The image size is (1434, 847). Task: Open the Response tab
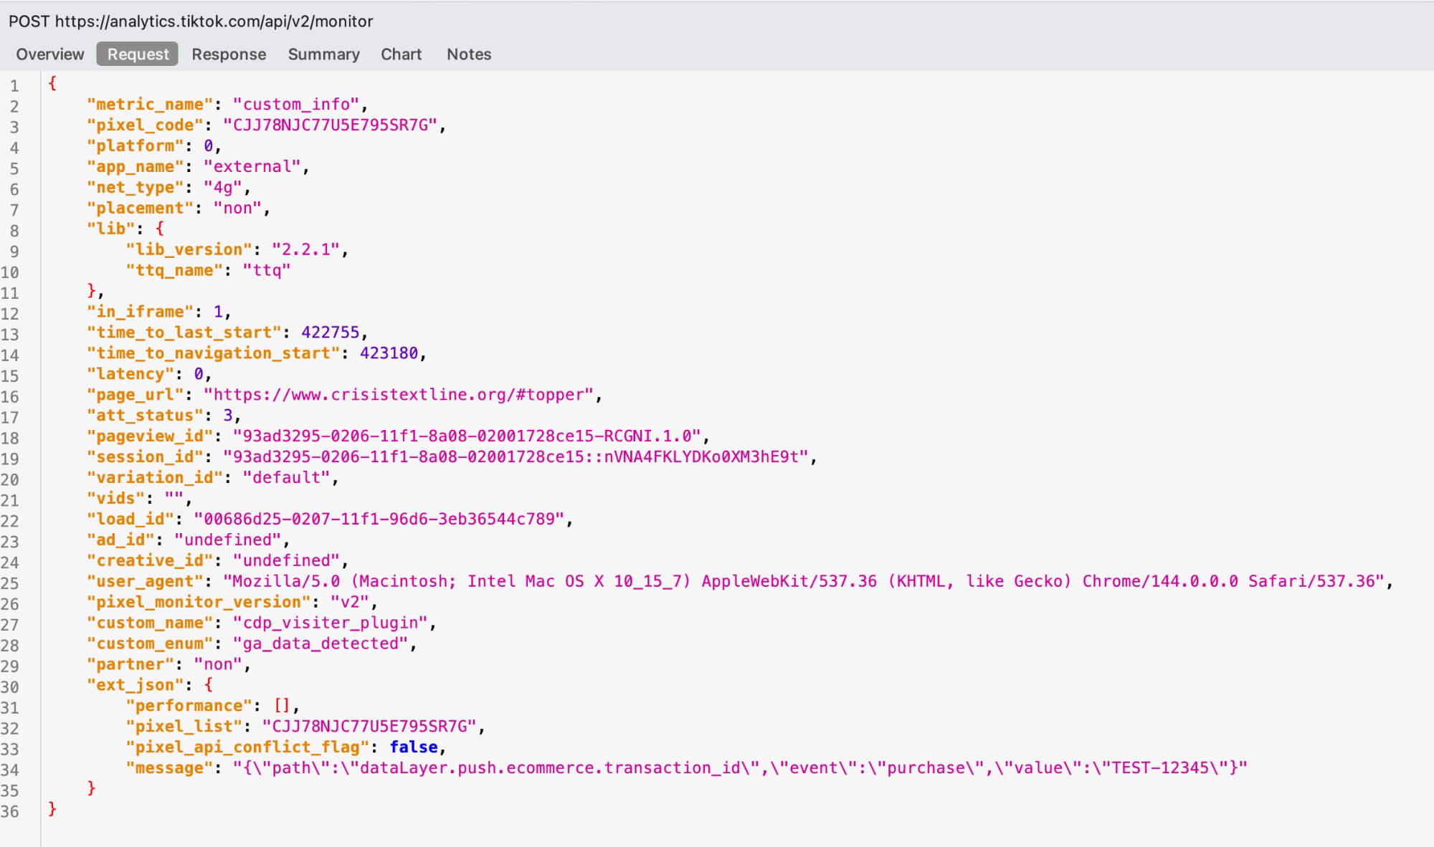pos(228,54)
